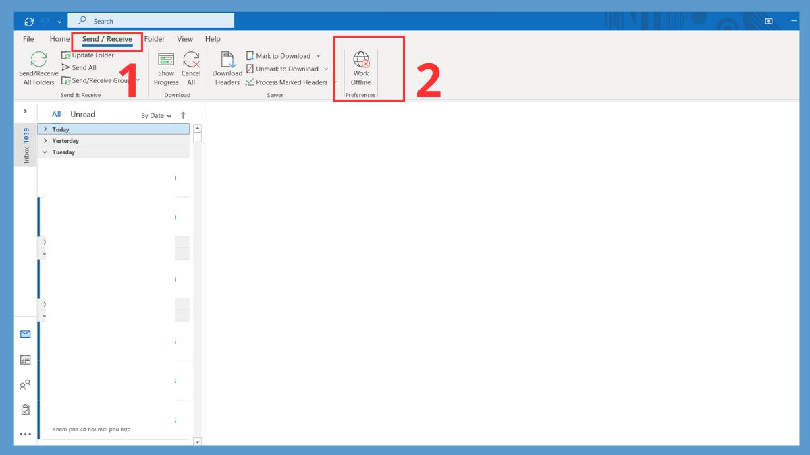Select the Download Headers icon
The image size is (810, 455).
(x=227, y=67)
